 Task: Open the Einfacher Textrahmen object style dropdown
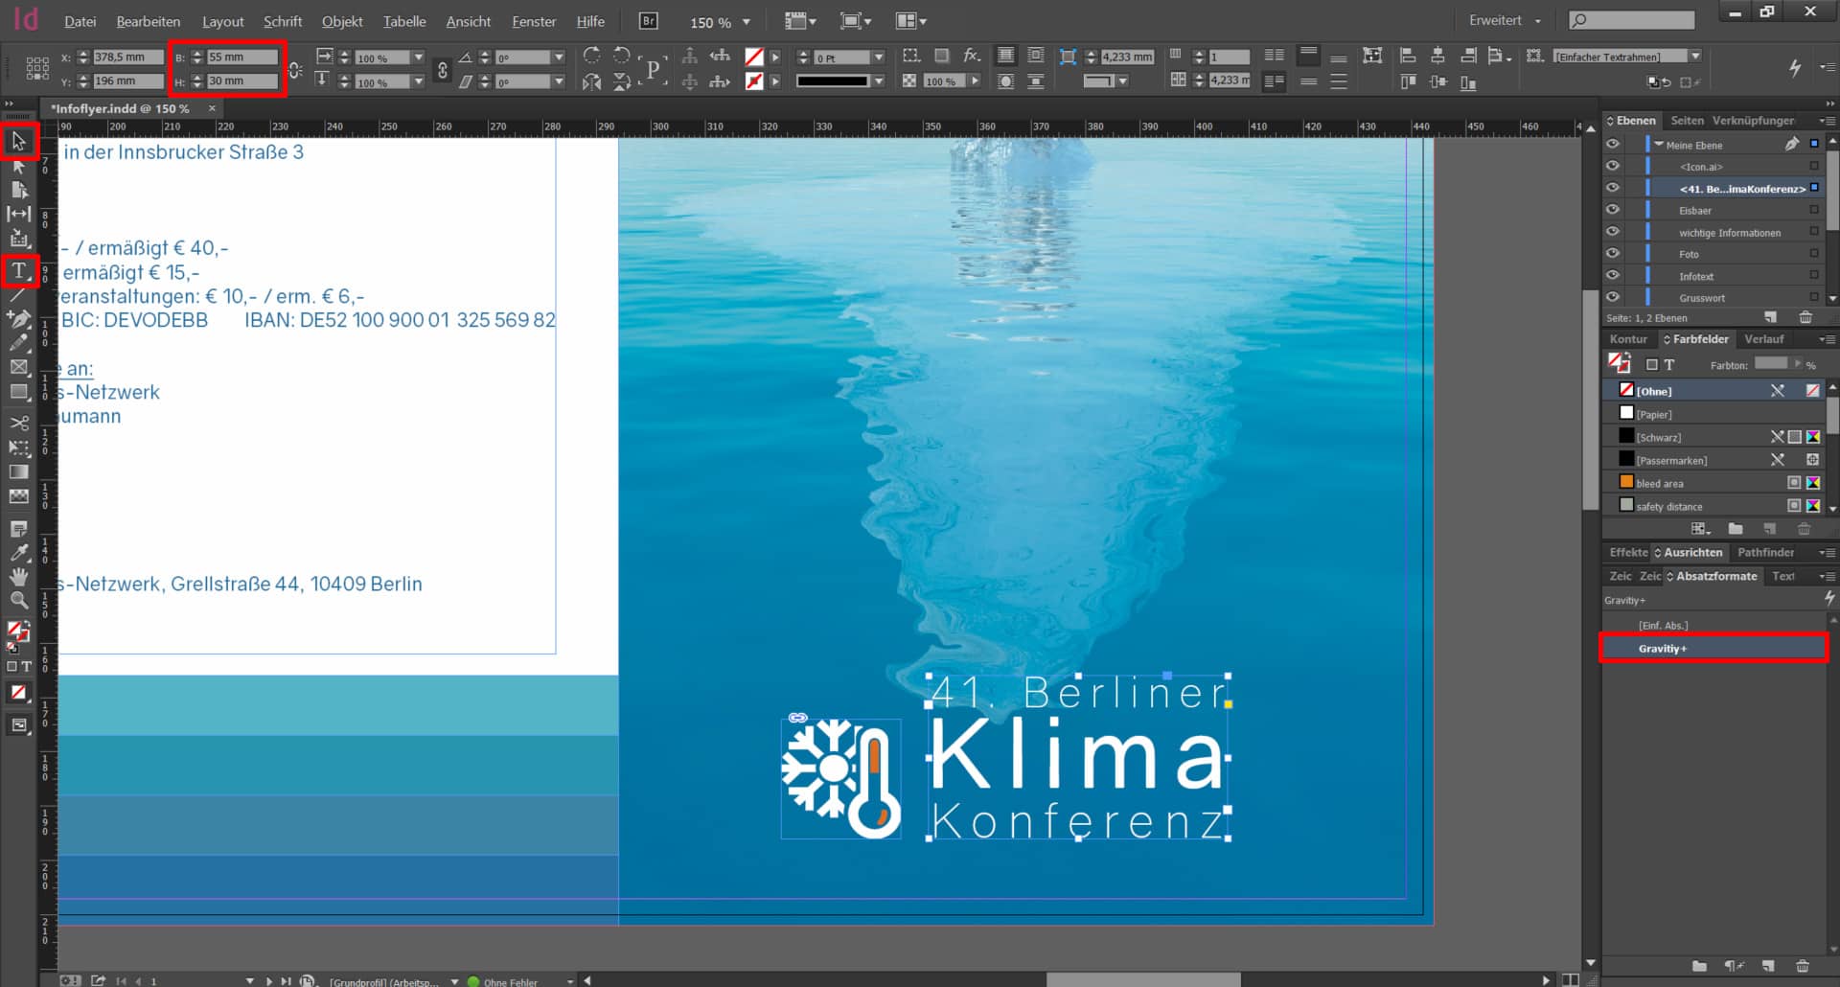coord(1695,57)
